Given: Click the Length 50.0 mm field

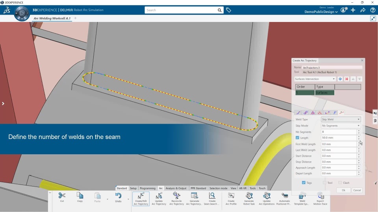Looking at the screenshot, I should coord(339,138).
